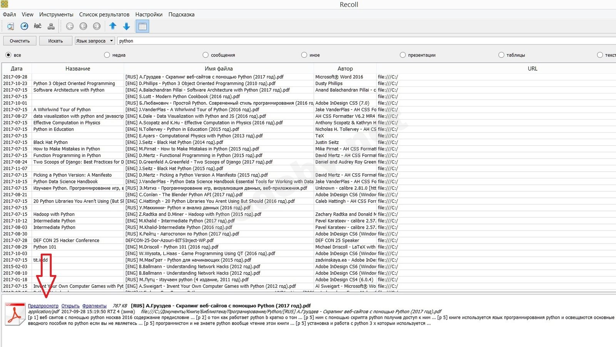Open the 'Инструменты' menu

[56, 15]
